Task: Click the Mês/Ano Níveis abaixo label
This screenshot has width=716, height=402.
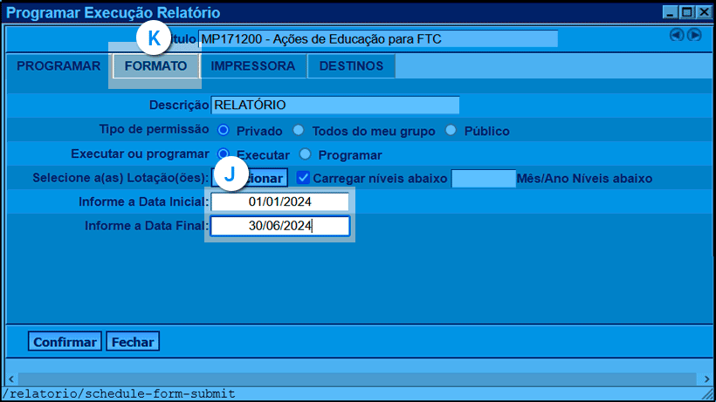Action: tap(584, 178)
